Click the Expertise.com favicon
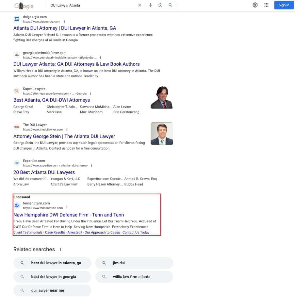Image resolution: width=295 pixels, height=297 pixels. click(x=17, y=163)
